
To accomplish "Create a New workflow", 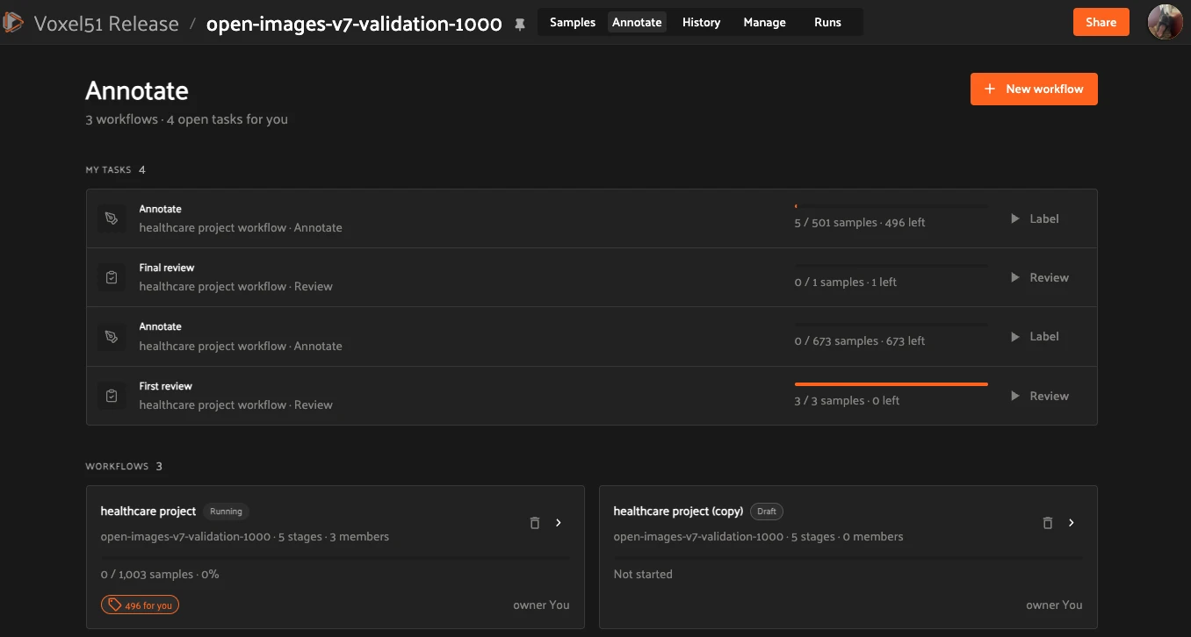I will [x=1034, y=89].
